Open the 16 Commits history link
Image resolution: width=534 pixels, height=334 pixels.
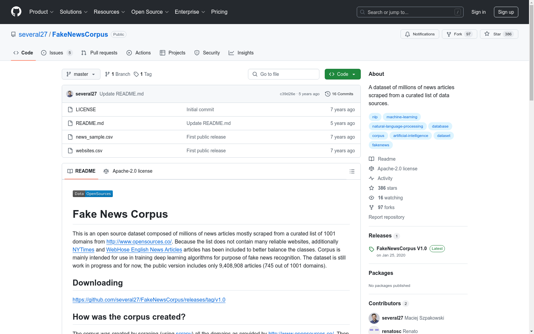[339, 94]
